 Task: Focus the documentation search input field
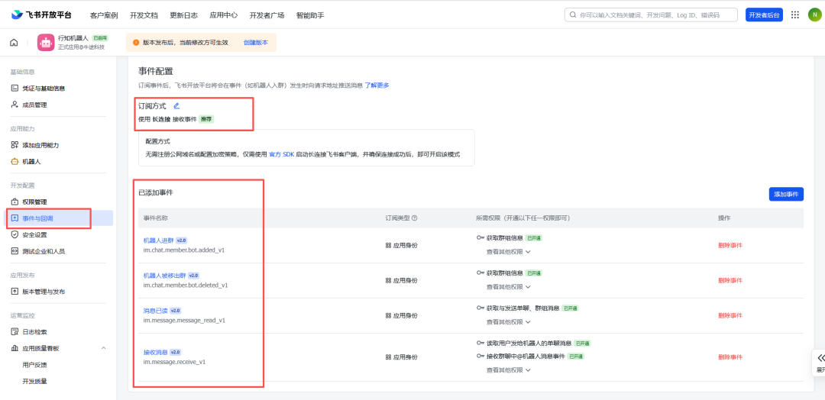click(x=651, y=15)
